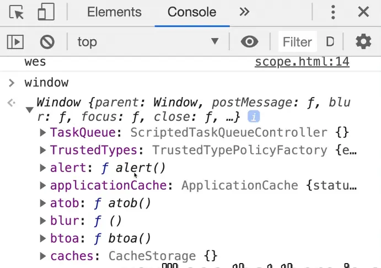
Task: Open DevTools three-dot options menu
Action: 333,12
